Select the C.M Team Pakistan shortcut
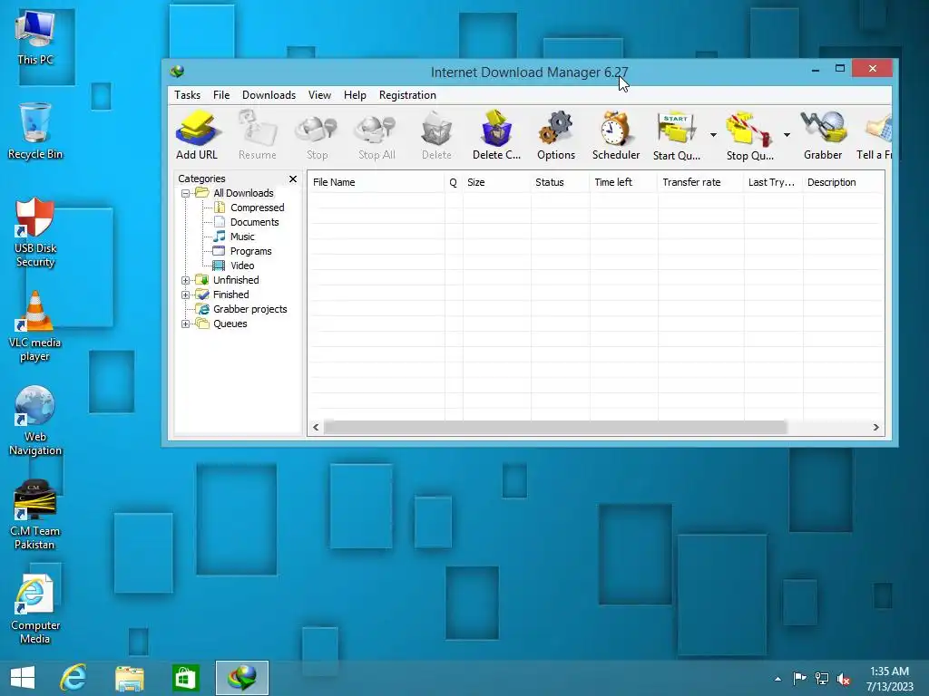The width and height of the screenshot is (929, 696). (x=35, y=515)
